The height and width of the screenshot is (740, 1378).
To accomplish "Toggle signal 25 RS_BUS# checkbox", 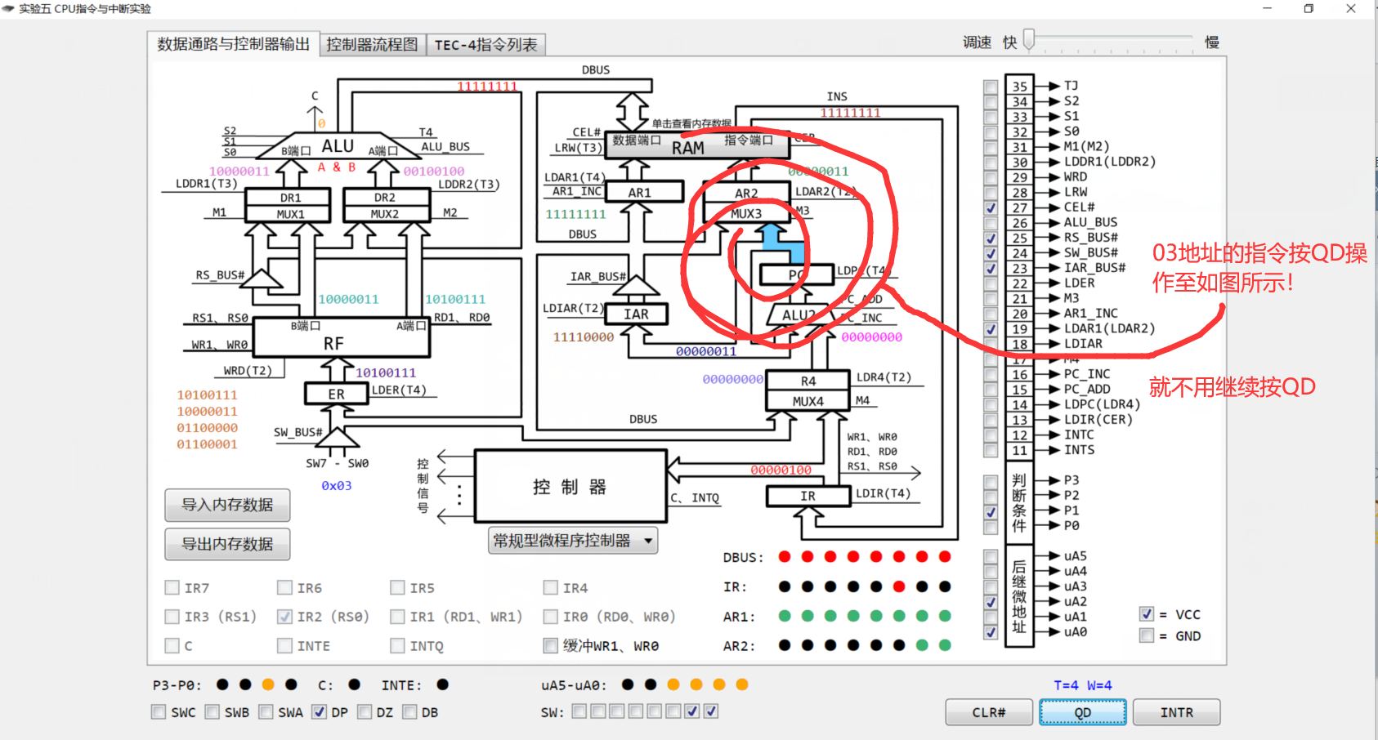I will click(x=991, y=238).
